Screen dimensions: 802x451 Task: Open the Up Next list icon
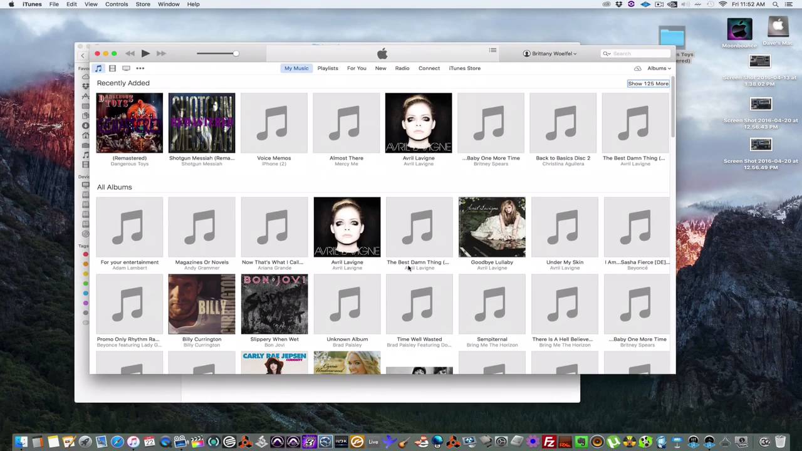point(493,51)
